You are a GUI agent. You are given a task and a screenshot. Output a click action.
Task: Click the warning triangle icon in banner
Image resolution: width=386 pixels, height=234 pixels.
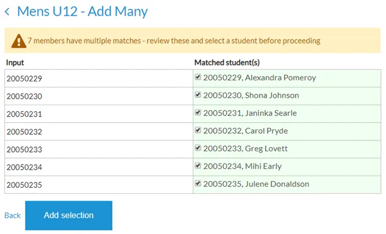point(19,41)
